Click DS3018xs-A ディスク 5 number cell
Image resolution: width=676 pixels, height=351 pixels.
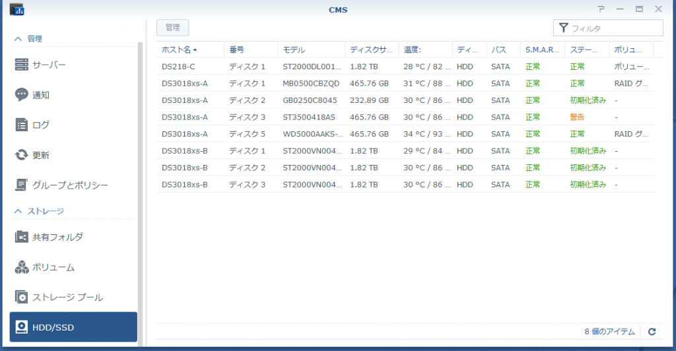[247, 134]
